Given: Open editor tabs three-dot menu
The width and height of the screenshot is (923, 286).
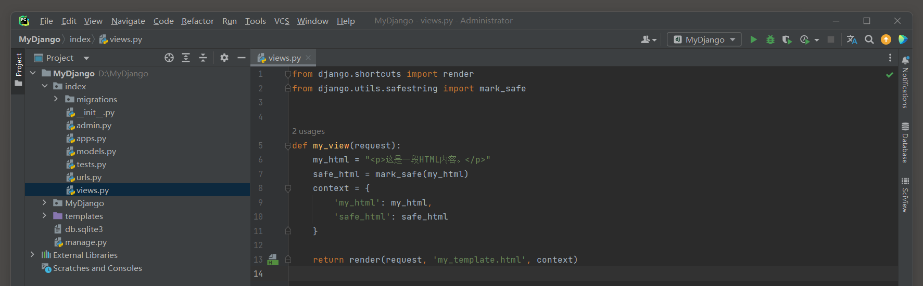Looking at the screenshot, I should [890, 58].
